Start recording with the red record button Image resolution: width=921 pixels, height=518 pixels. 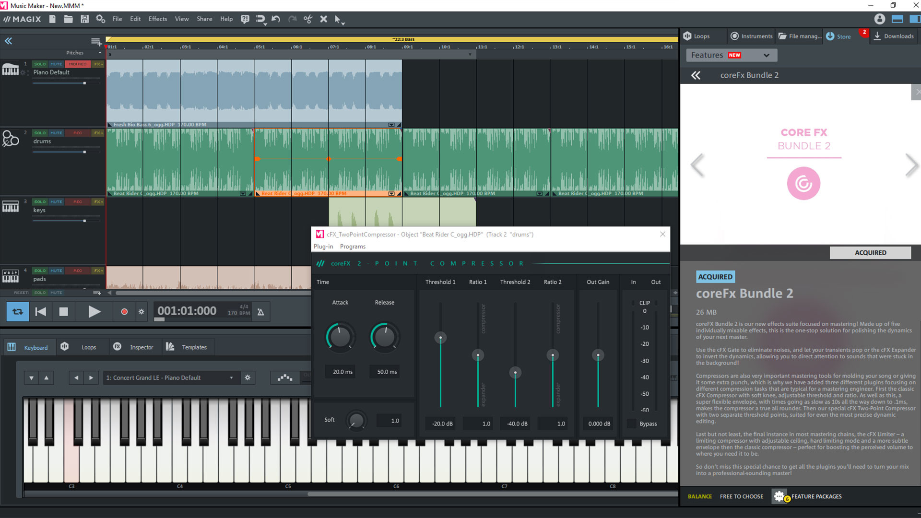[x=124, y=311]
